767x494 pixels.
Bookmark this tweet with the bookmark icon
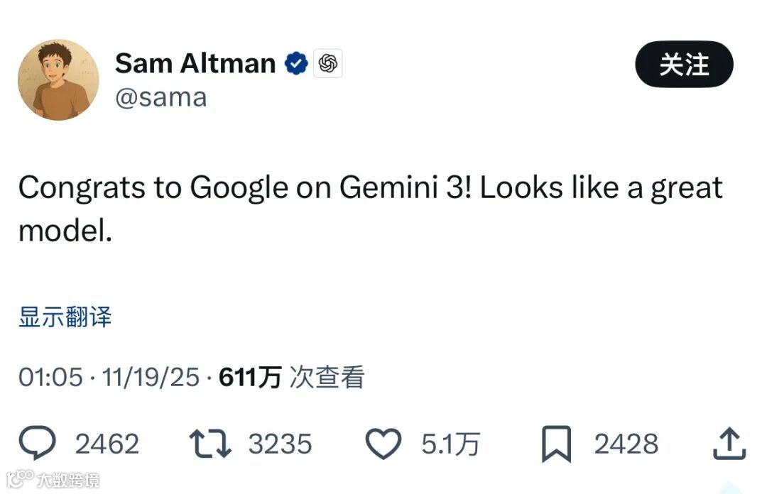click(x=557, y=445)
